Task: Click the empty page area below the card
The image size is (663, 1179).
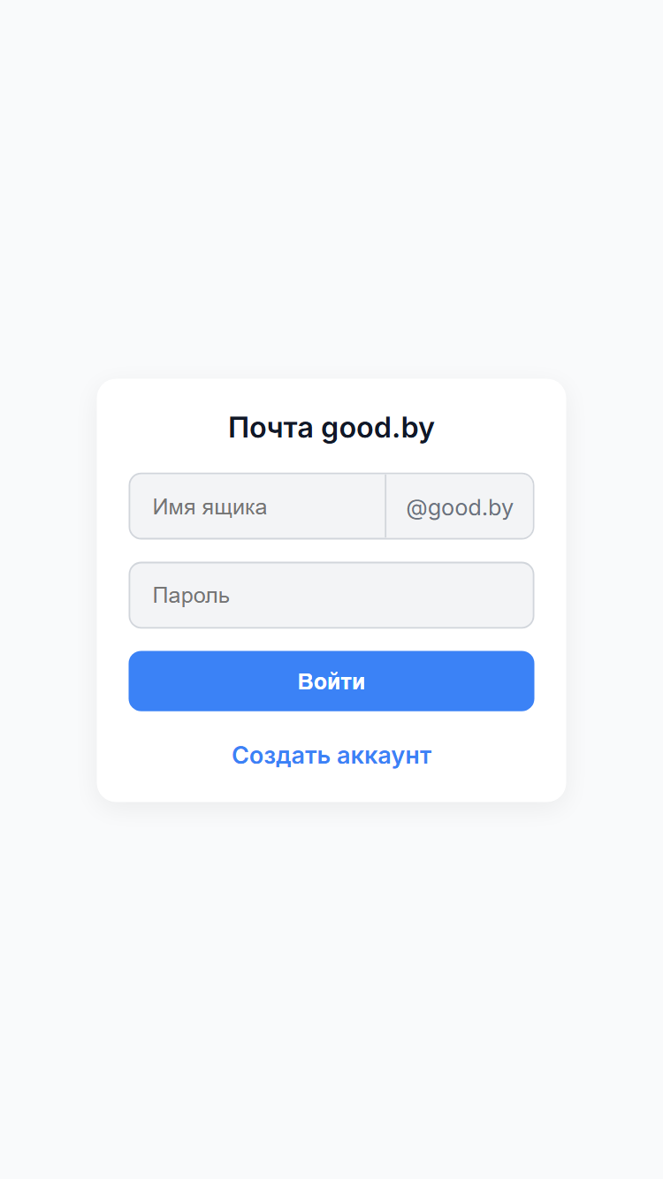Action: tap(331, 990)
